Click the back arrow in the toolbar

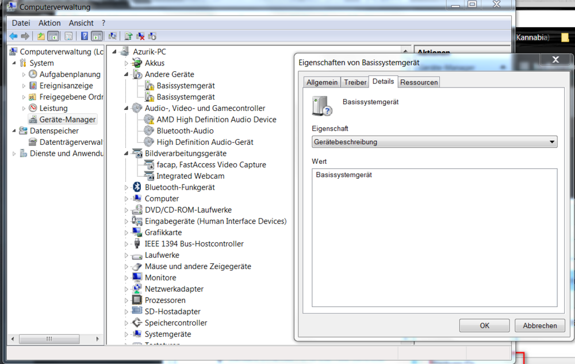pyautogui.click(x=13, y=36)
